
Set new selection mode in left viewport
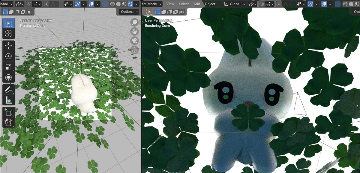coord(5,12)
